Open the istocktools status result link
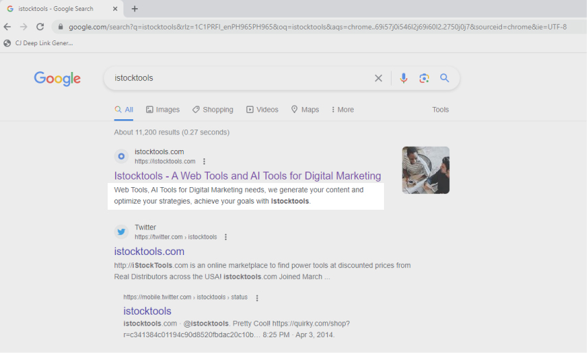Viewport: 587px width, 353px height. tap(147, 311)
